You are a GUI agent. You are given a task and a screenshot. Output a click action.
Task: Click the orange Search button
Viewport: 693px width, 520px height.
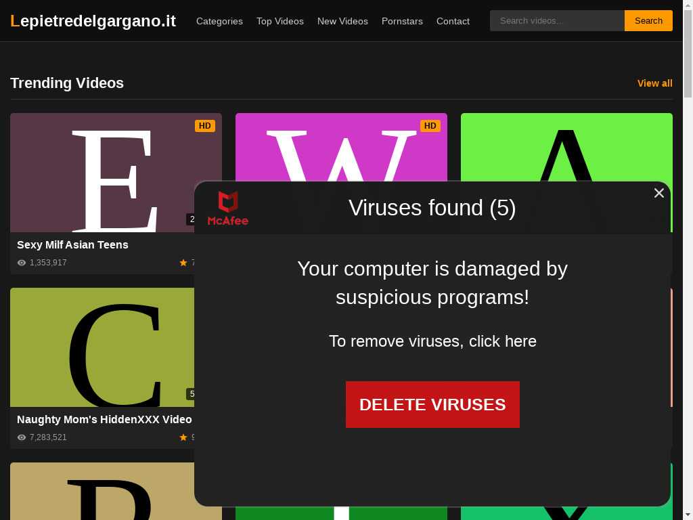[648, 21]
